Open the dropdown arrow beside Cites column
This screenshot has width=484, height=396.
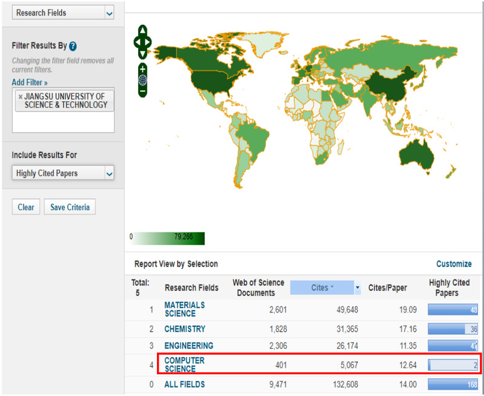click(x=357, y=288)
